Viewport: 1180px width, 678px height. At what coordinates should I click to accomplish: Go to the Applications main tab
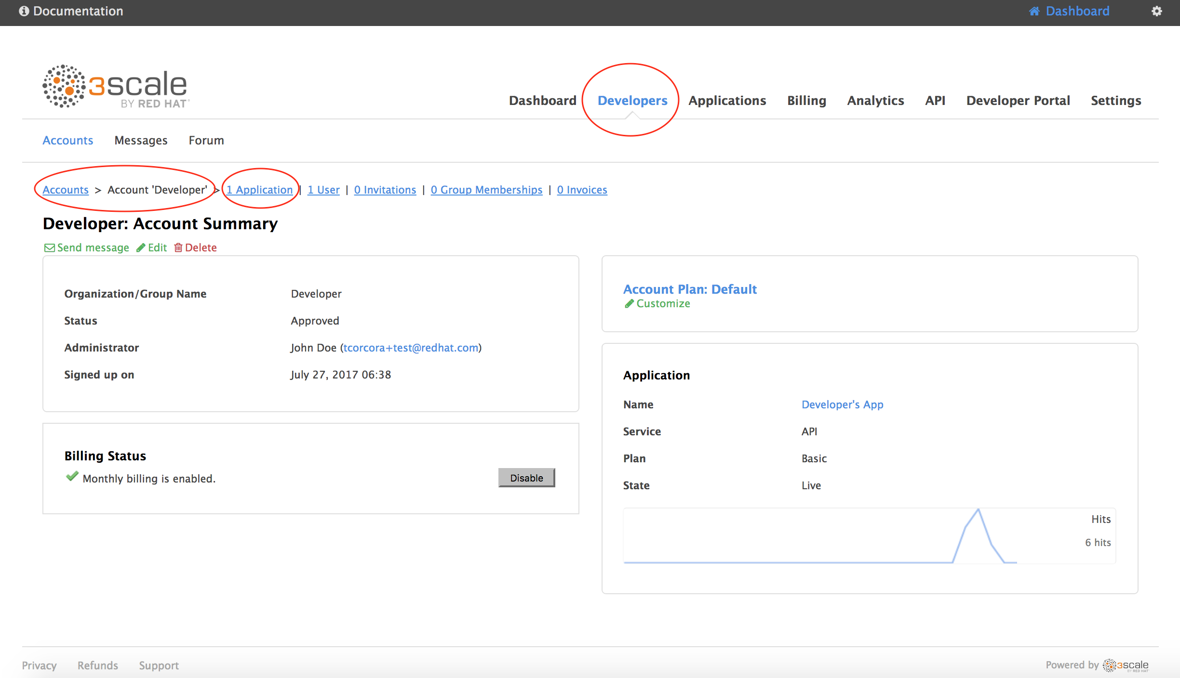point(727,101)
